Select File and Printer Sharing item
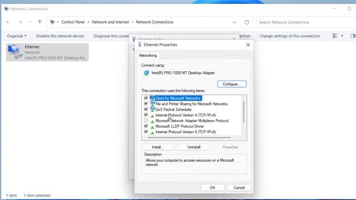 pyautogui.click(x=191, y=104)
